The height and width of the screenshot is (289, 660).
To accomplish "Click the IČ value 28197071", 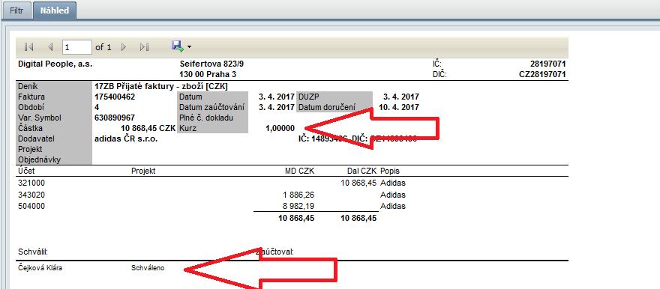I will 548,64.
